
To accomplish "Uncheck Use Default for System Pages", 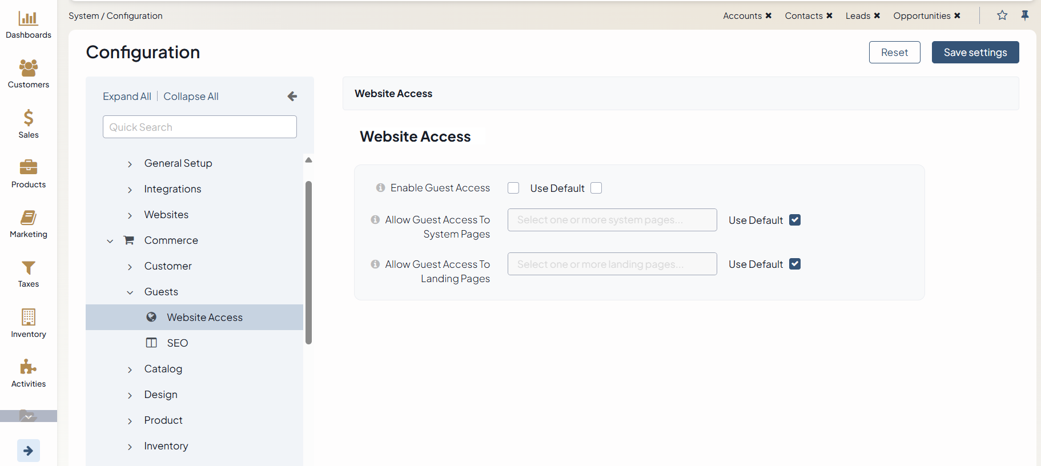I will coord(795,220).
